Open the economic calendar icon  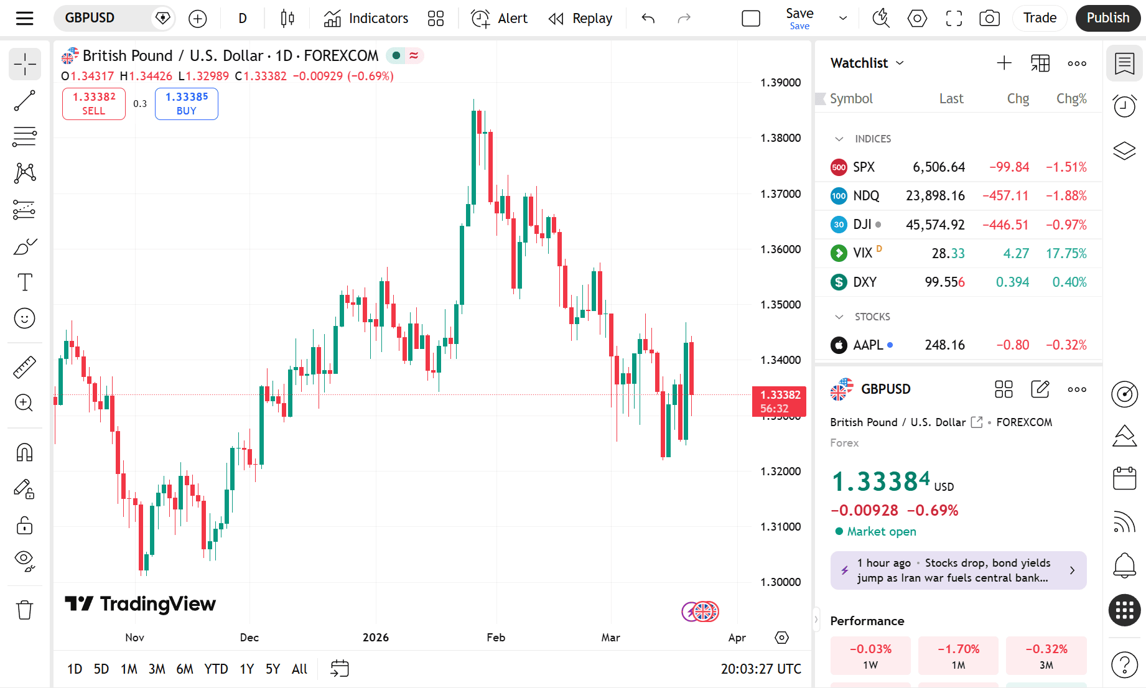1124,478
